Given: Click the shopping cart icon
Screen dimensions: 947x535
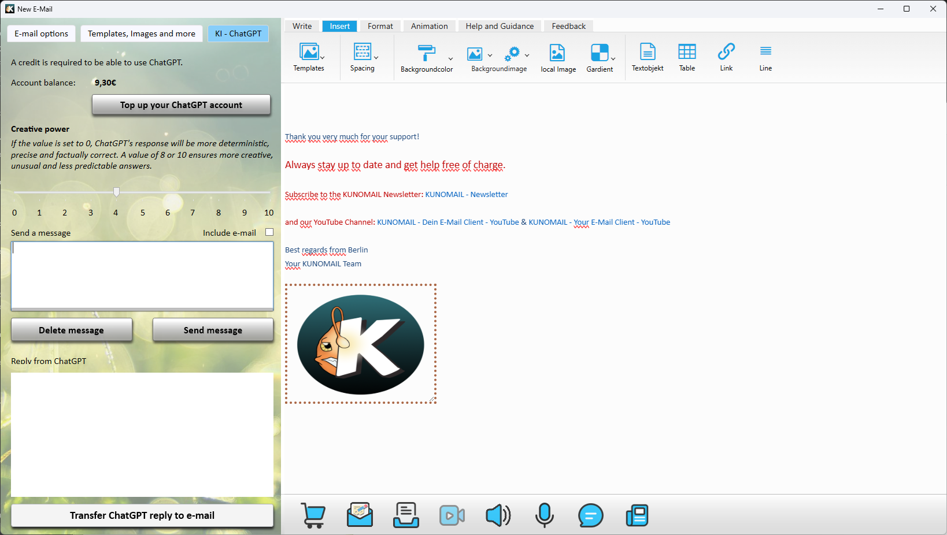Looking at the screenshot, I should tap(313, 515).
